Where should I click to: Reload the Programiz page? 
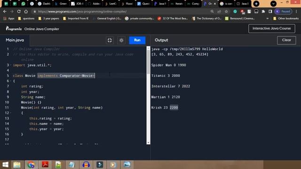coord(19,11)
